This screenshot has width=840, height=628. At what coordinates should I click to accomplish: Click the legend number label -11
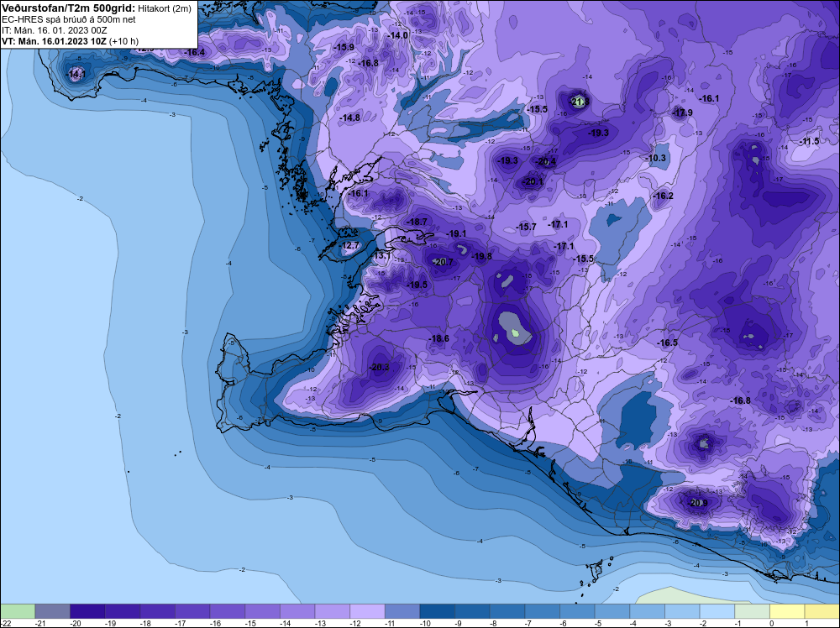tap(390, 623)
